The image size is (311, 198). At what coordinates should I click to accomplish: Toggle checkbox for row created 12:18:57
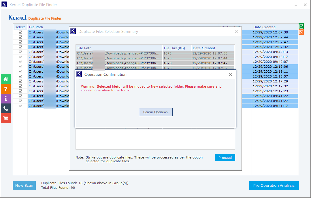[20, 76]
